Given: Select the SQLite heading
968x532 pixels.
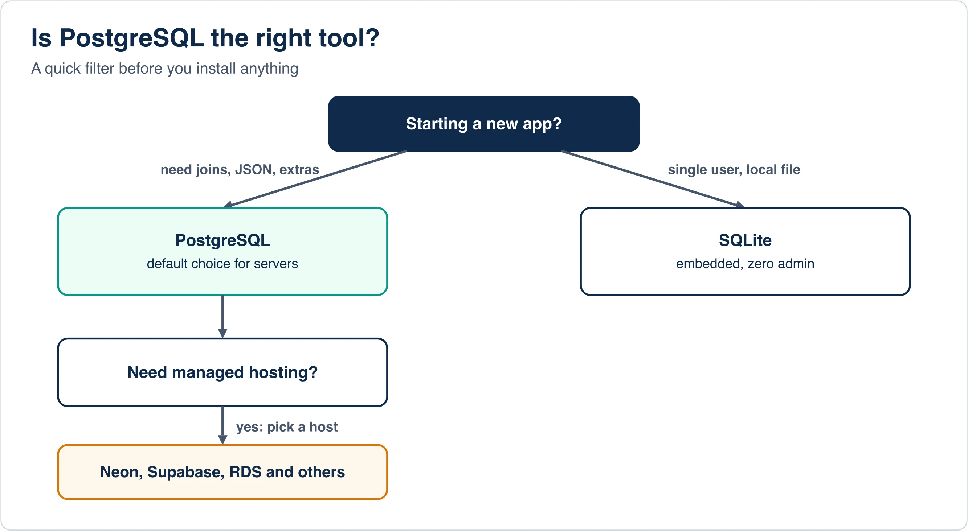Looking at the screenshot, I should click(745, 240).
